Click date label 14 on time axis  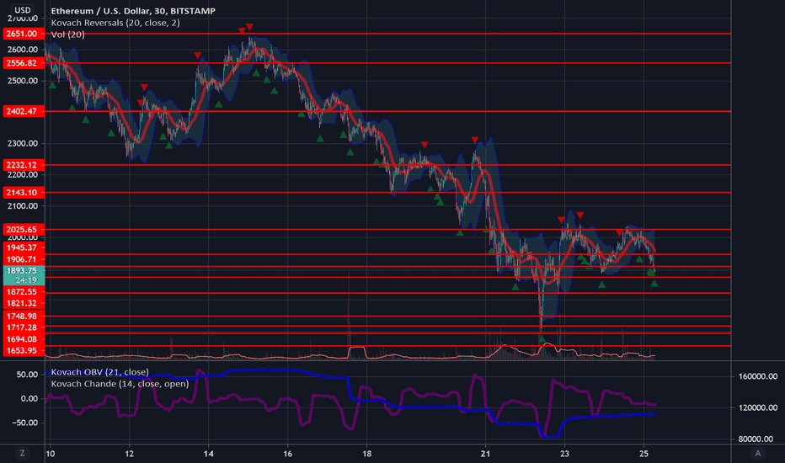[x=208, y=454]
